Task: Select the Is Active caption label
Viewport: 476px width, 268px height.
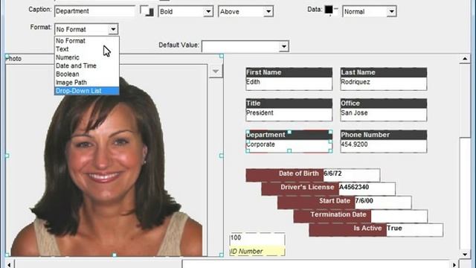Action: [348, 230]
